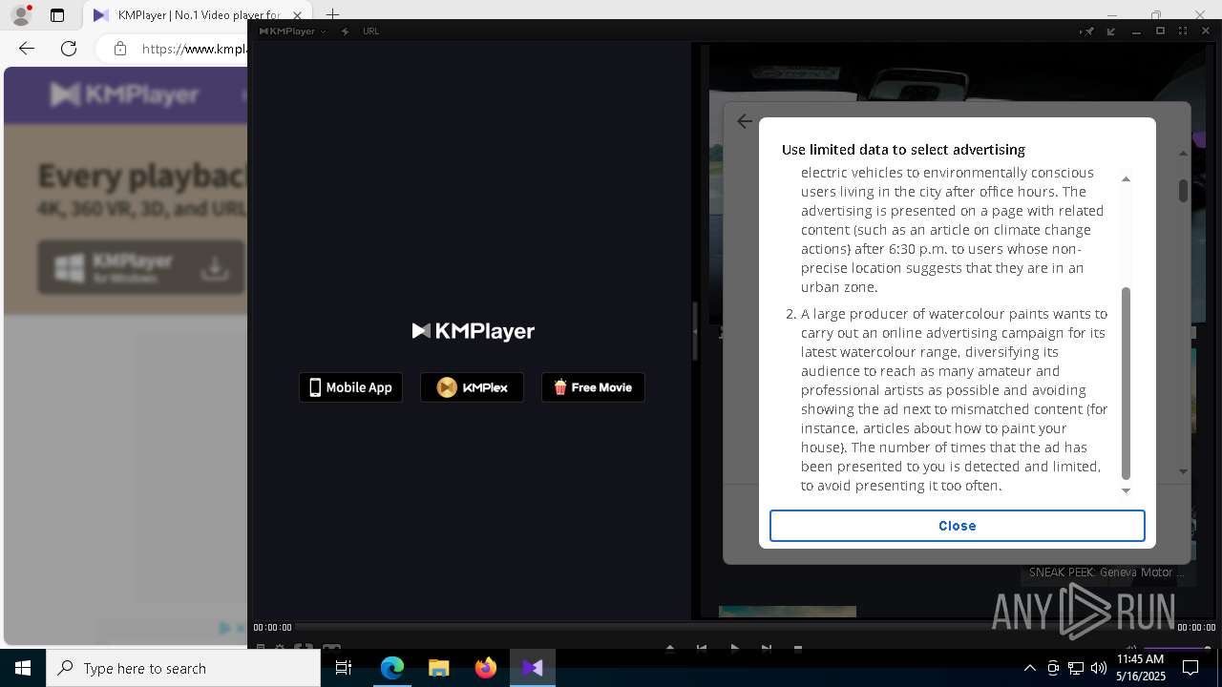
Task: Click the stop playback button
Action: pyautogui.click(x=798, y=648)
